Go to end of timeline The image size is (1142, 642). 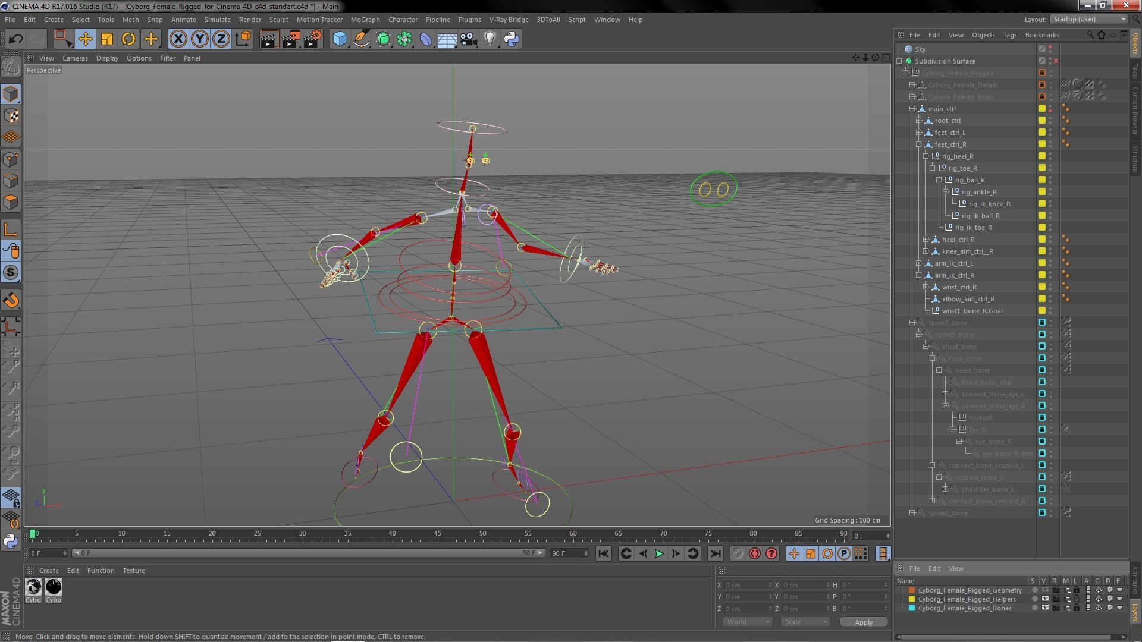[x=716, y=553]
